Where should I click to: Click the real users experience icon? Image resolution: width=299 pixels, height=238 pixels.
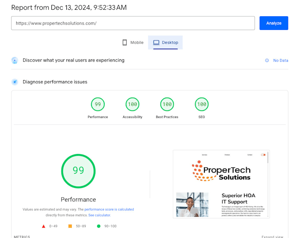click(x=15, y=61)
